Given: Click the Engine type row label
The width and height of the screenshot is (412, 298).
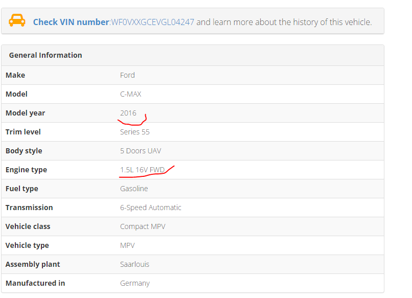Looking at the screenshot, I should 26,170.
